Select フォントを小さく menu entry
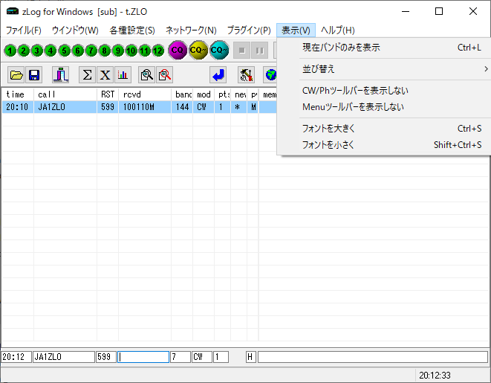The width and height of the screenshot is (491, 383). pos(384,145)
